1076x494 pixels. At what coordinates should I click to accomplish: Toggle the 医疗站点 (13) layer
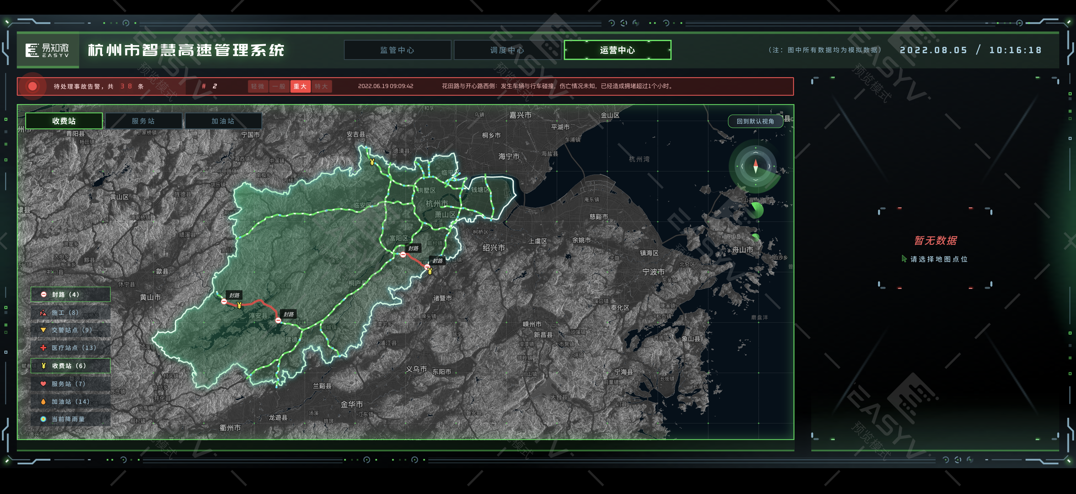70,347
